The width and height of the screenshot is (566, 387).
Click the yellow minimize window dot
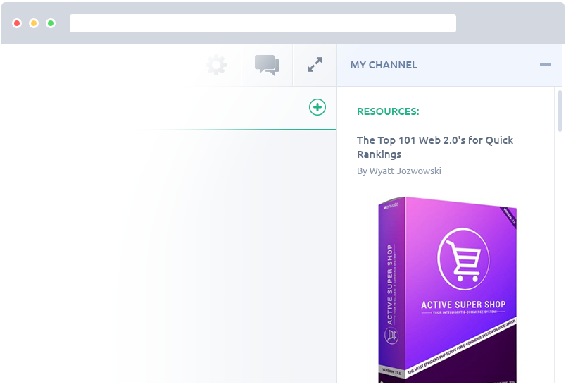[34, 23]
